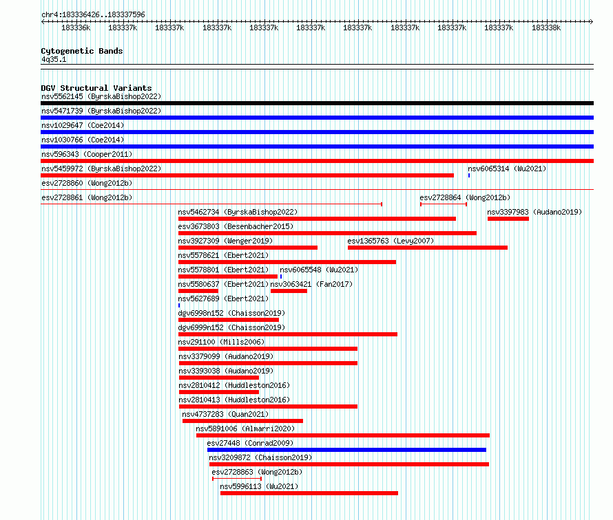
Task: Click small blue nsv6065314 marker
Action: point(469,175)
